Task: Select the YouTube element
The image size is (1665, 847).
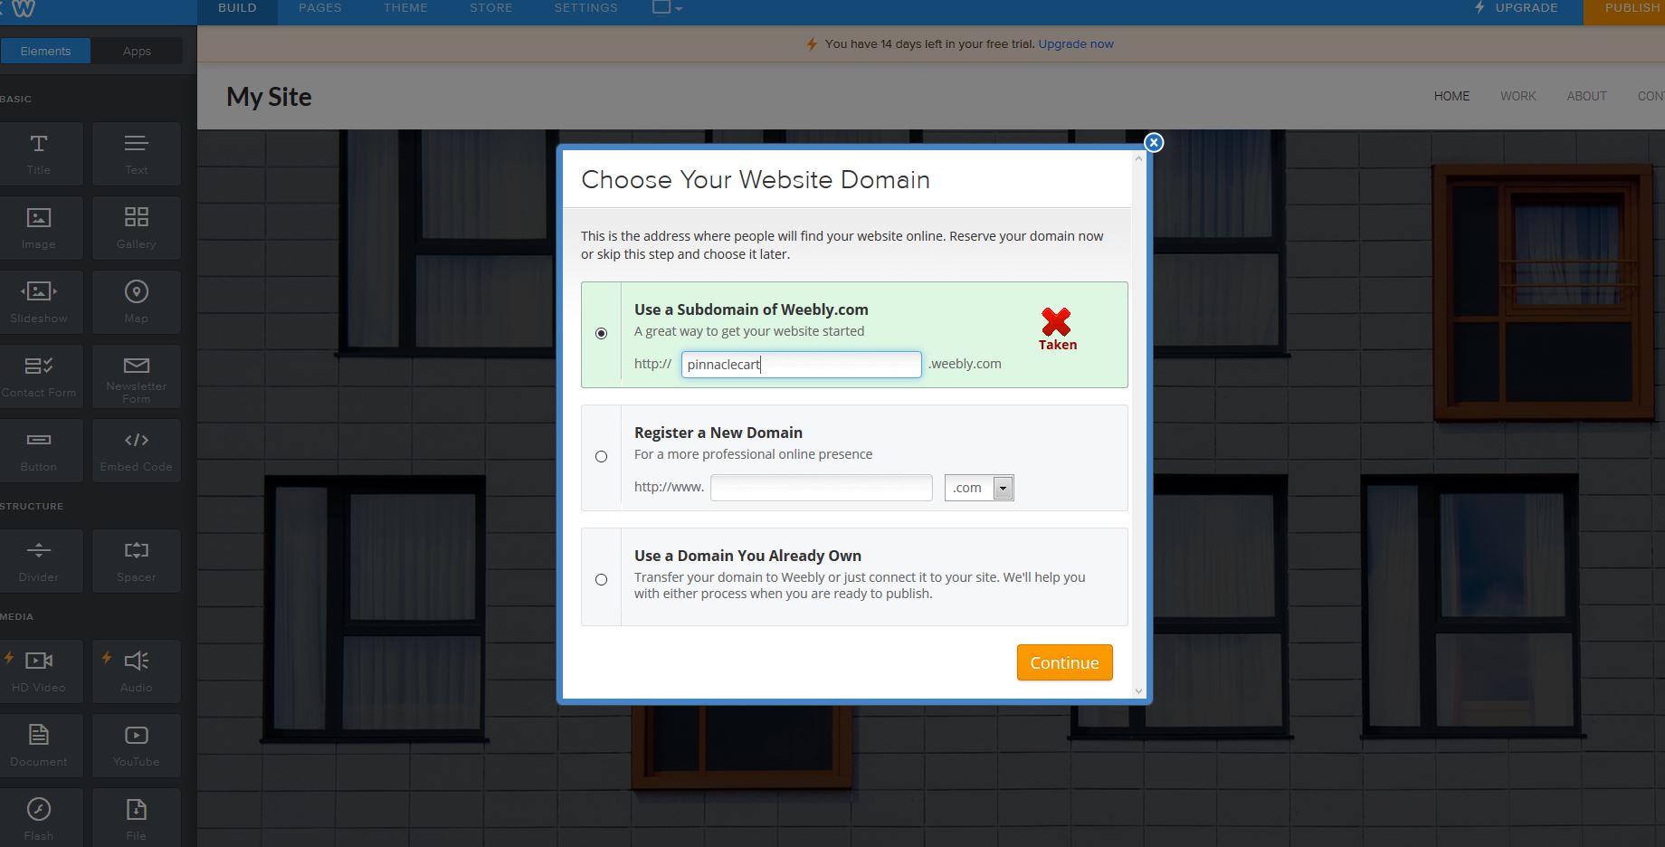Action: pyautogui.click(x=137, y=746)
